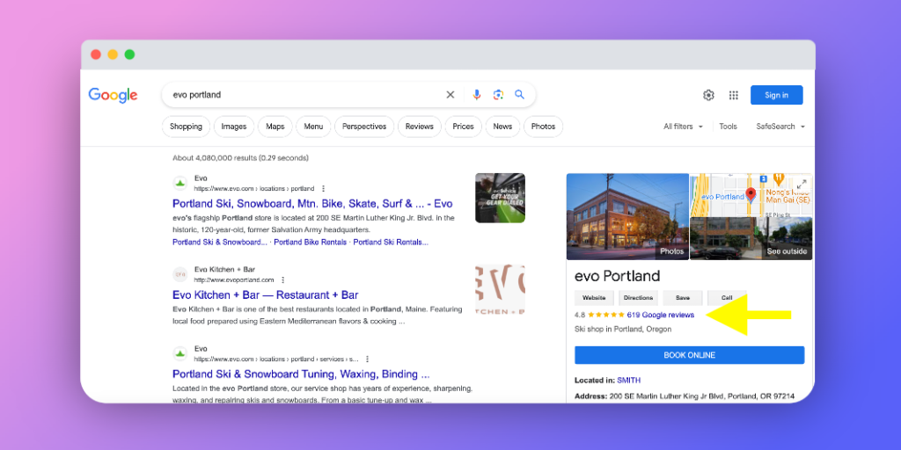Select the Perspectives filter
Viewport: 901px width, 450px height.
364,127
